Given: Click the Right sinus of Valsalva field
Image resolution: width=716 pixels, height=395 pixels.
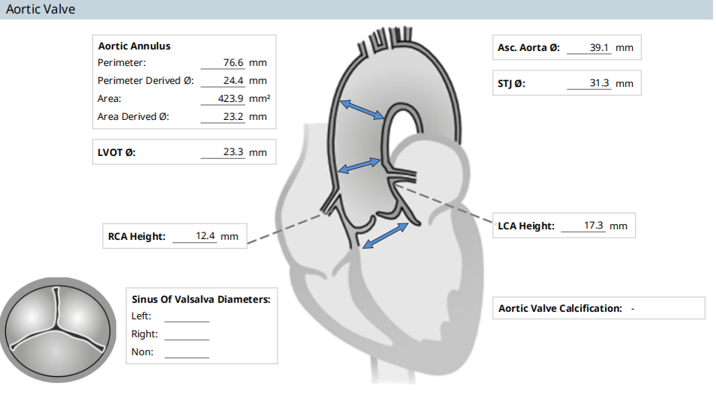Looking at the screenshot, I should [x=187, y=334].
